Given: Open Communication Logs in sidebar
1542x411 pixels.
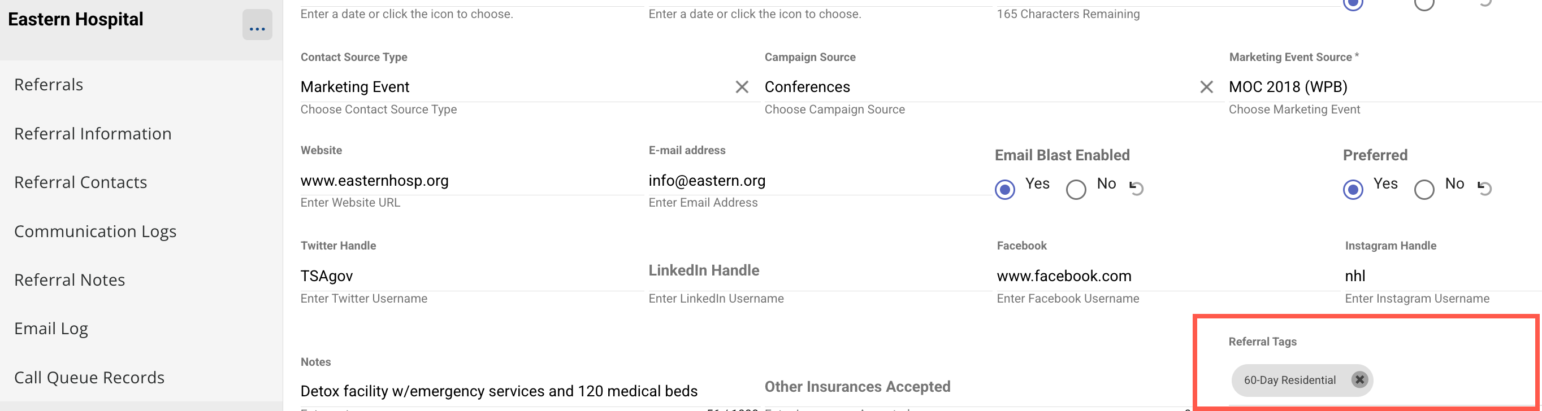Looking at the screenshot, I should pos(95,231).
